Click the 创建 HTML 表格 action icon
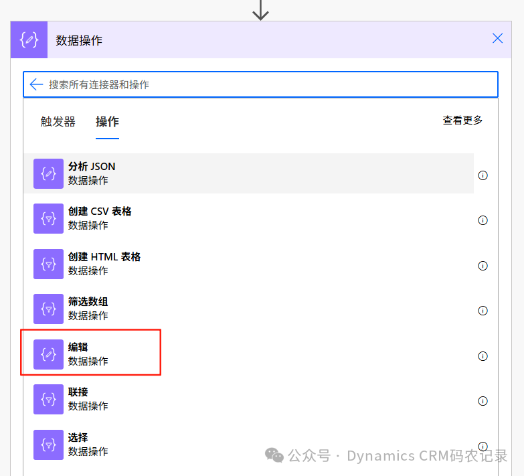The image size is (524, 476). (x=48, y=264)
